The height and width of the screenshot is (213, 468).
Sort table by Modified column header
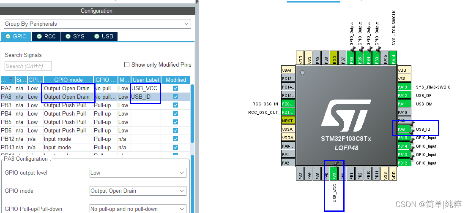pyautogui.click(x=176, y=80)
